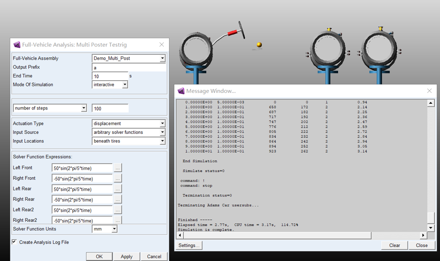
Task: Click the steps value field showing 100
Action: [x=110, y=109]
